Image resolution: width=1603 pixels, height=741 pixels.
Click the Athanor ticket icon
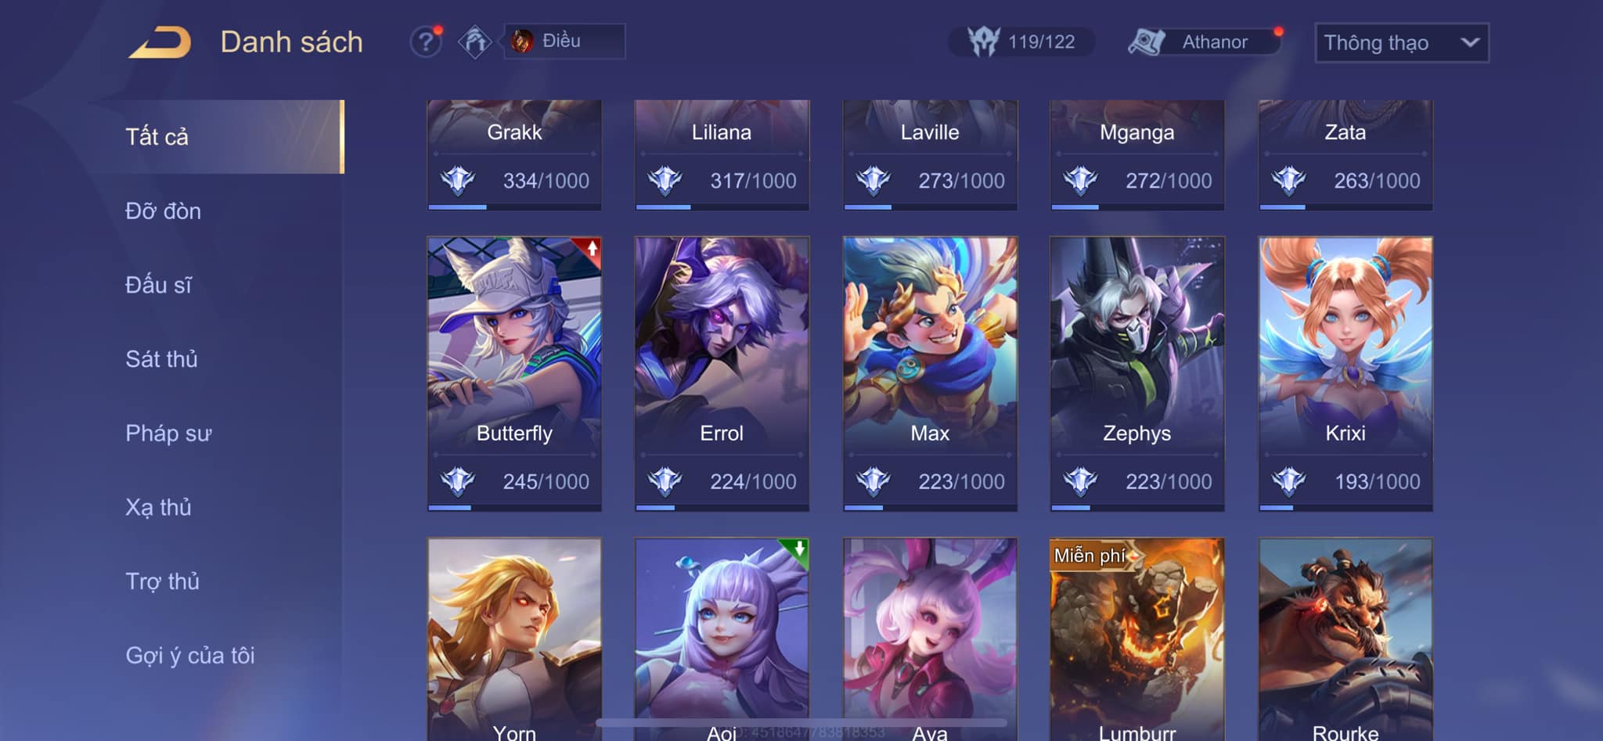[1147, 41]
